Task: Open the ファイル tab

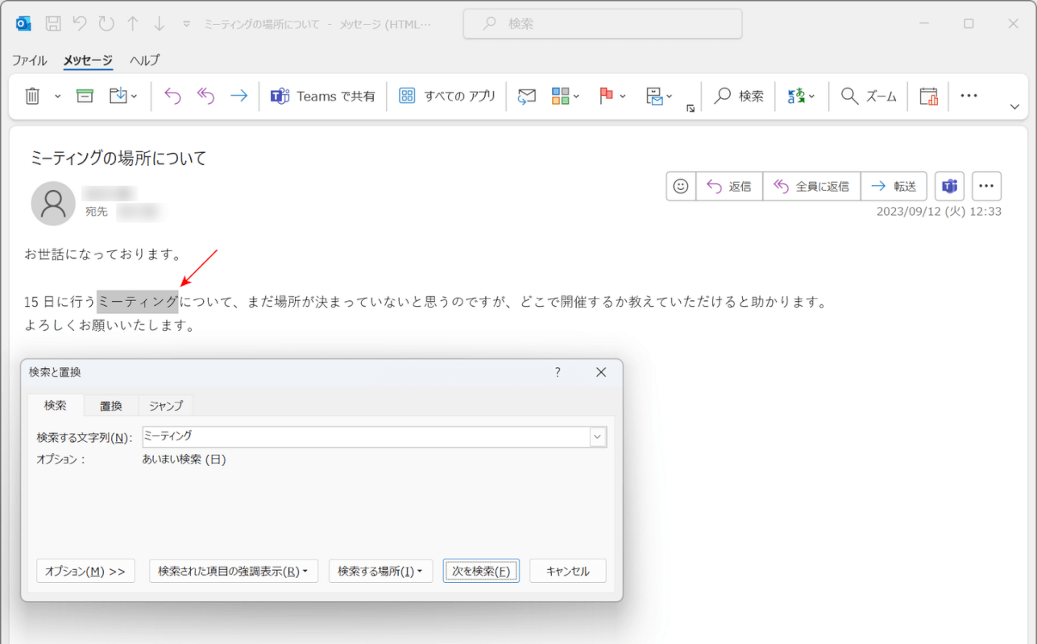Action: 29,60
